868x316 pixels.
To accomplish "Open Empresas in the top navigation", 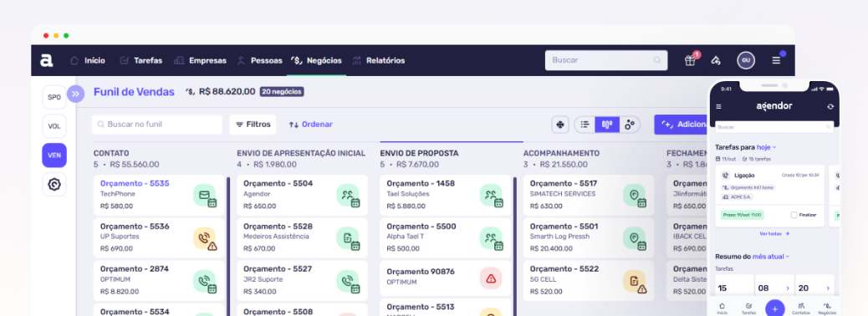I will (201, 60).
